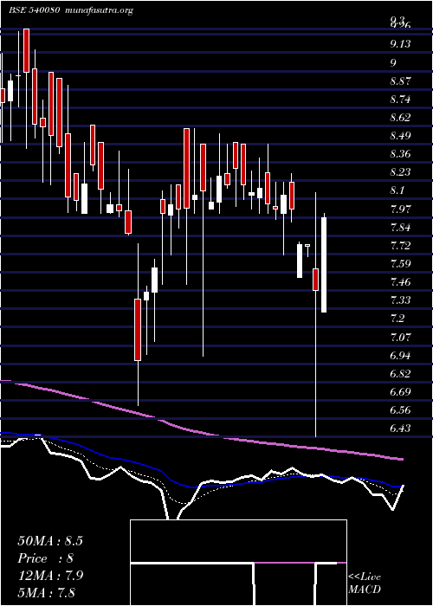
Task: Click the 7.33 price axis label
Action: [400, 300]
